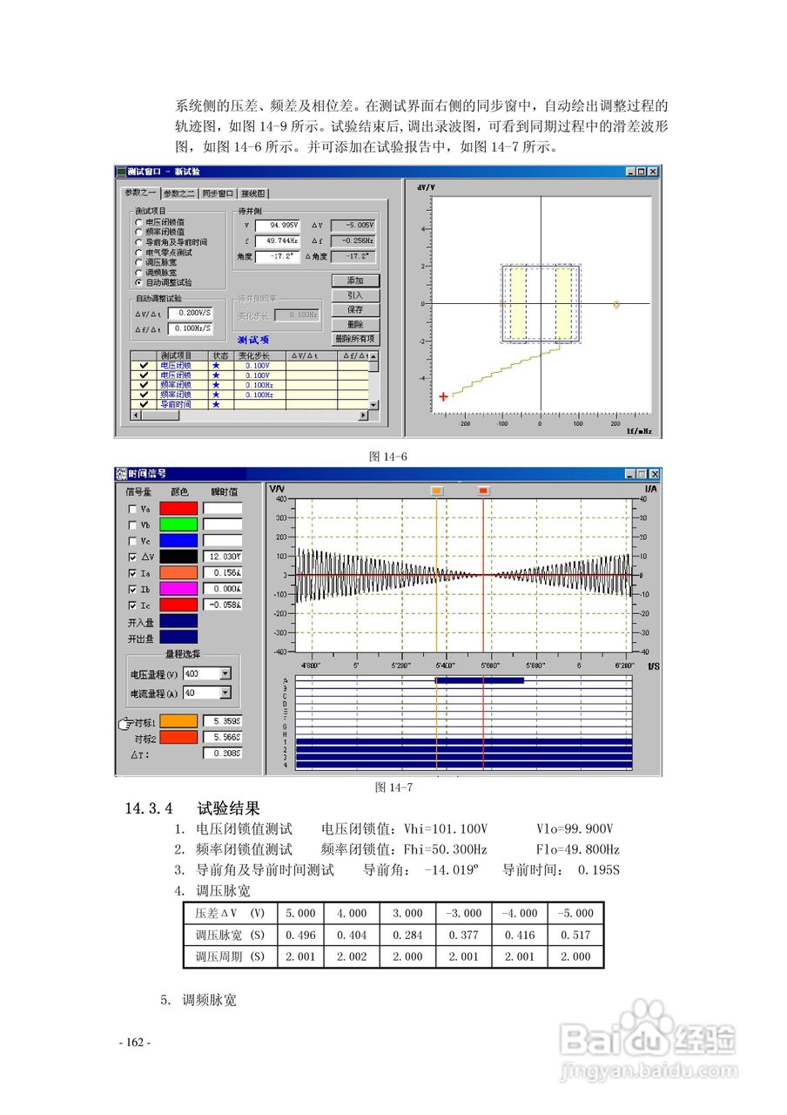The height and width of the screenshot is (1115, 787).
Task: Click the 添加 button
Action: tap(355, 280)
